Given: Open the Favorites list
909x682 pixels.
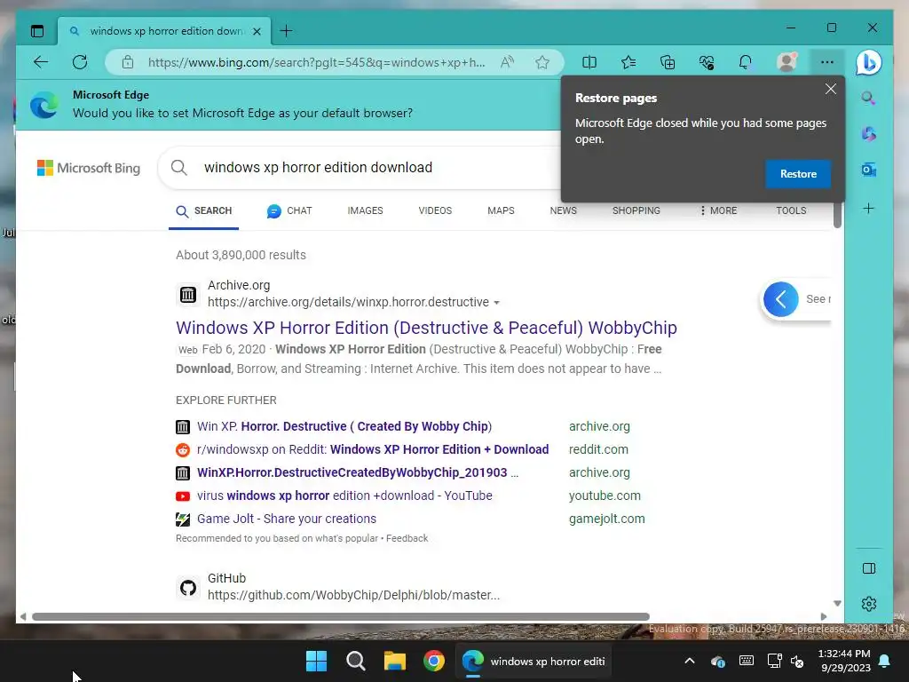Looking at the screenshot, I should coord(628,62).
